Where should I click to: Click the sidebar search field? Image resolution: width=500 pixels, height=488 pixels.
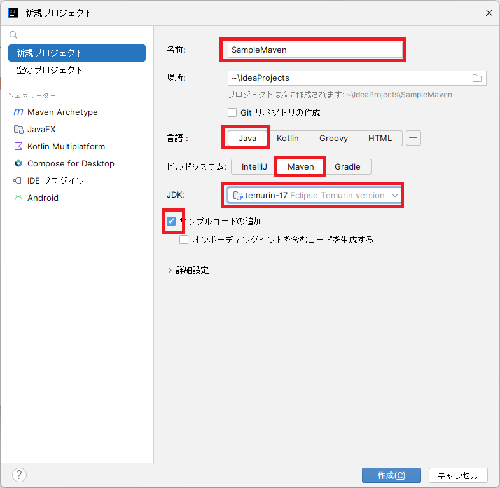click(x=77, y=35)
